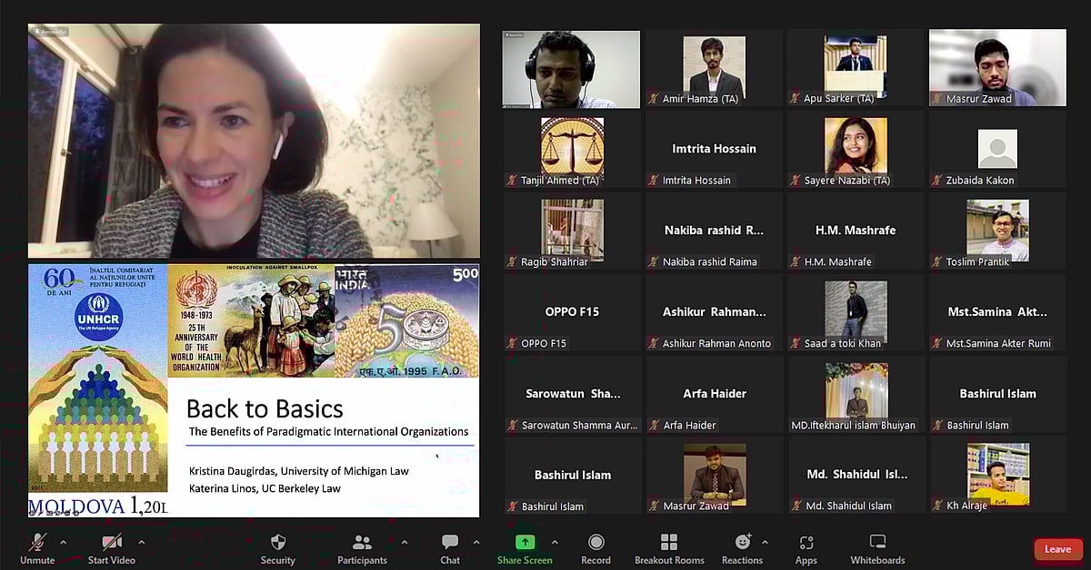The height and width of the screenshot is (570, 1091).
Task: Click the red Leave button
Action: pos(1057,549)
